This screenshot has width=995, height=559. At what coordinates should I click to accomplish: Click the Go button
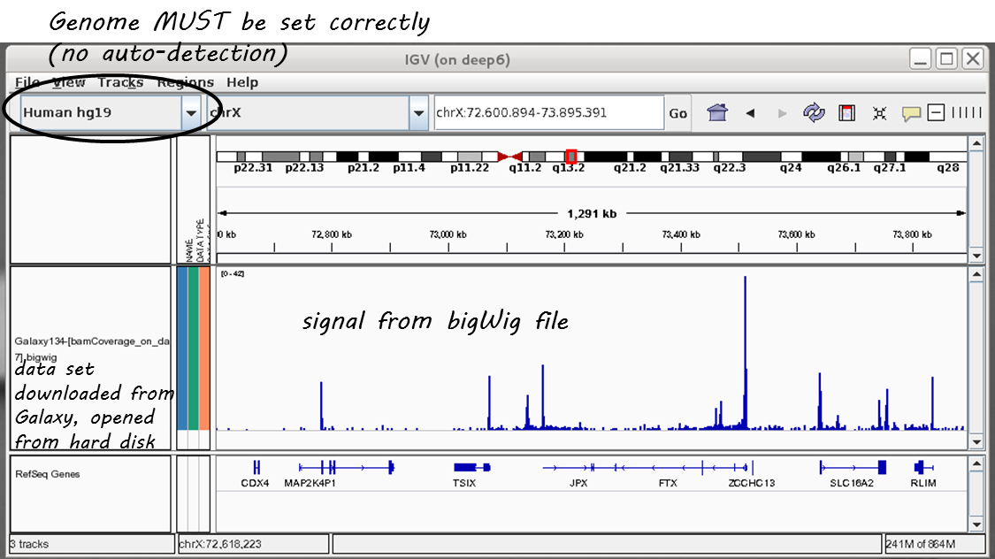click(677, 113)
